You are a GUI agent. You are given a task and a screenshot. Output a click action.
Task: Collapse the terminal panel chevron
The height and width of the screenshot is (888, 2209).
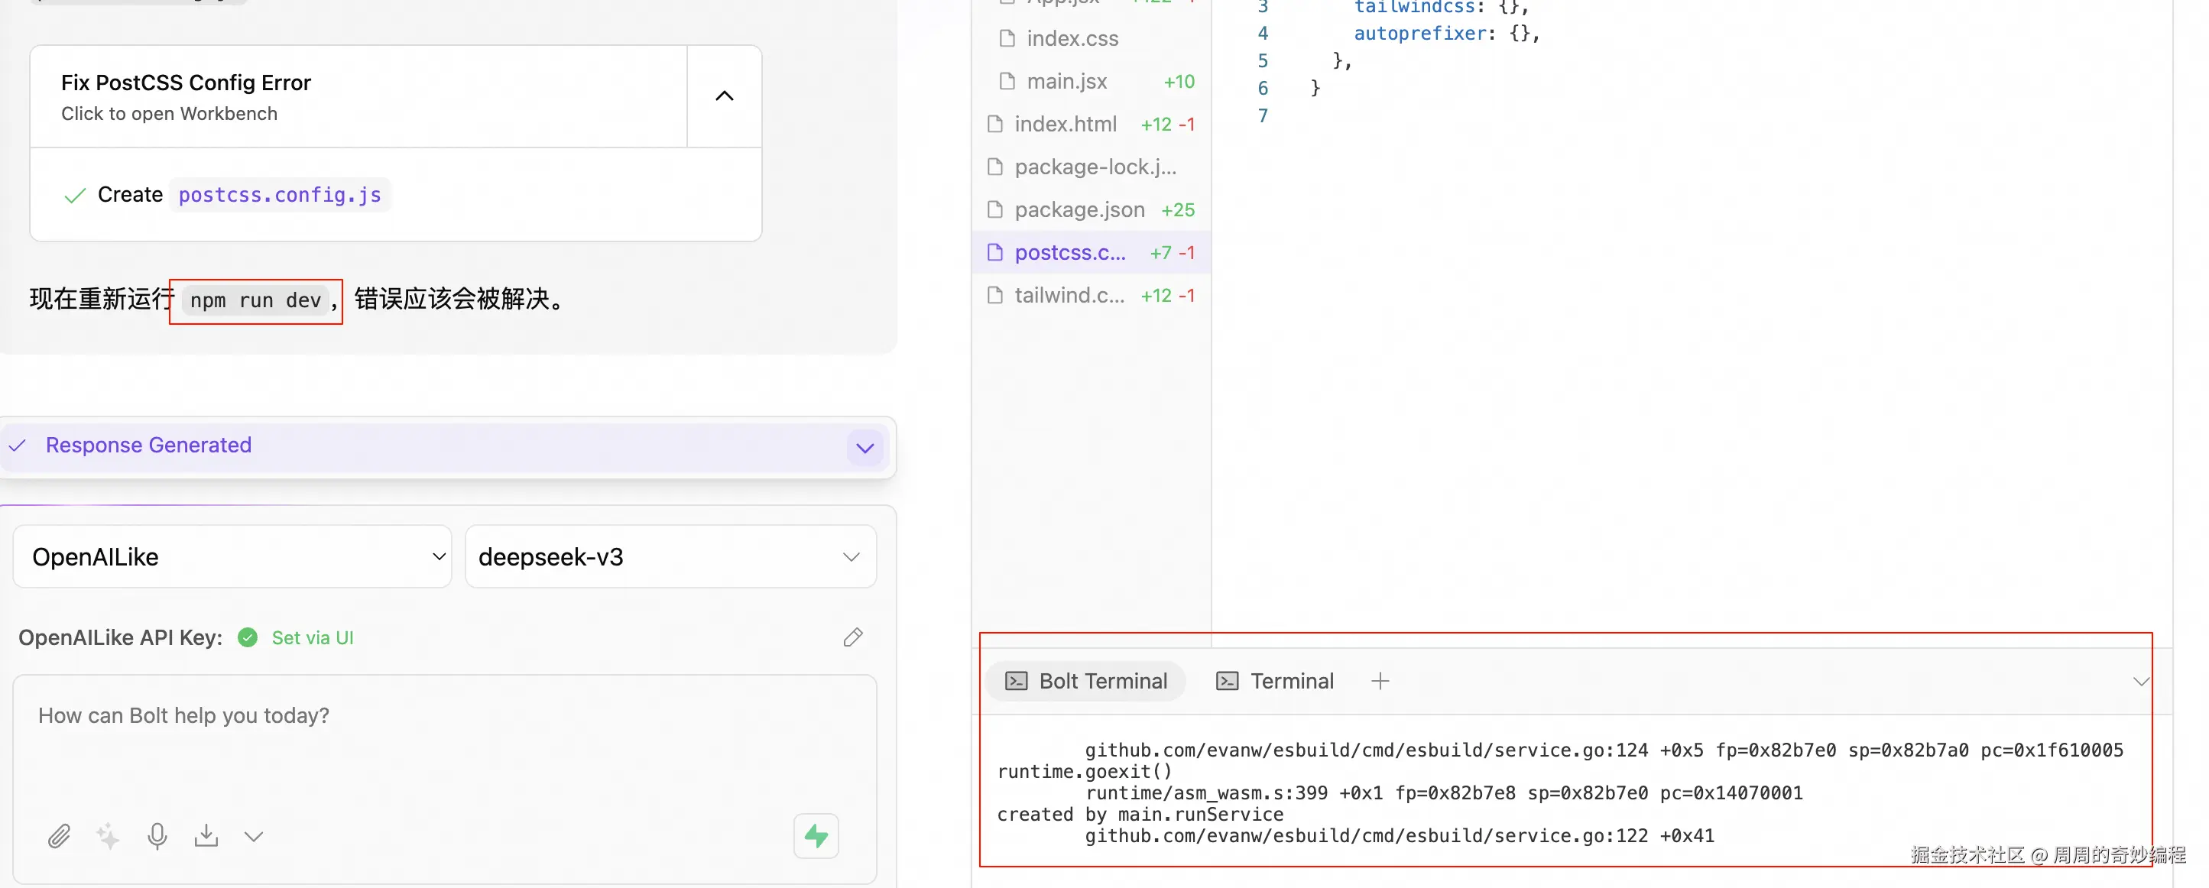pyautogui.click(x=2140, y=682)
